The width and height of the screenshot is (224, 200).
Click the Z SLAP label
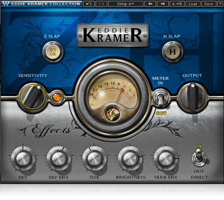coord(52,36)
